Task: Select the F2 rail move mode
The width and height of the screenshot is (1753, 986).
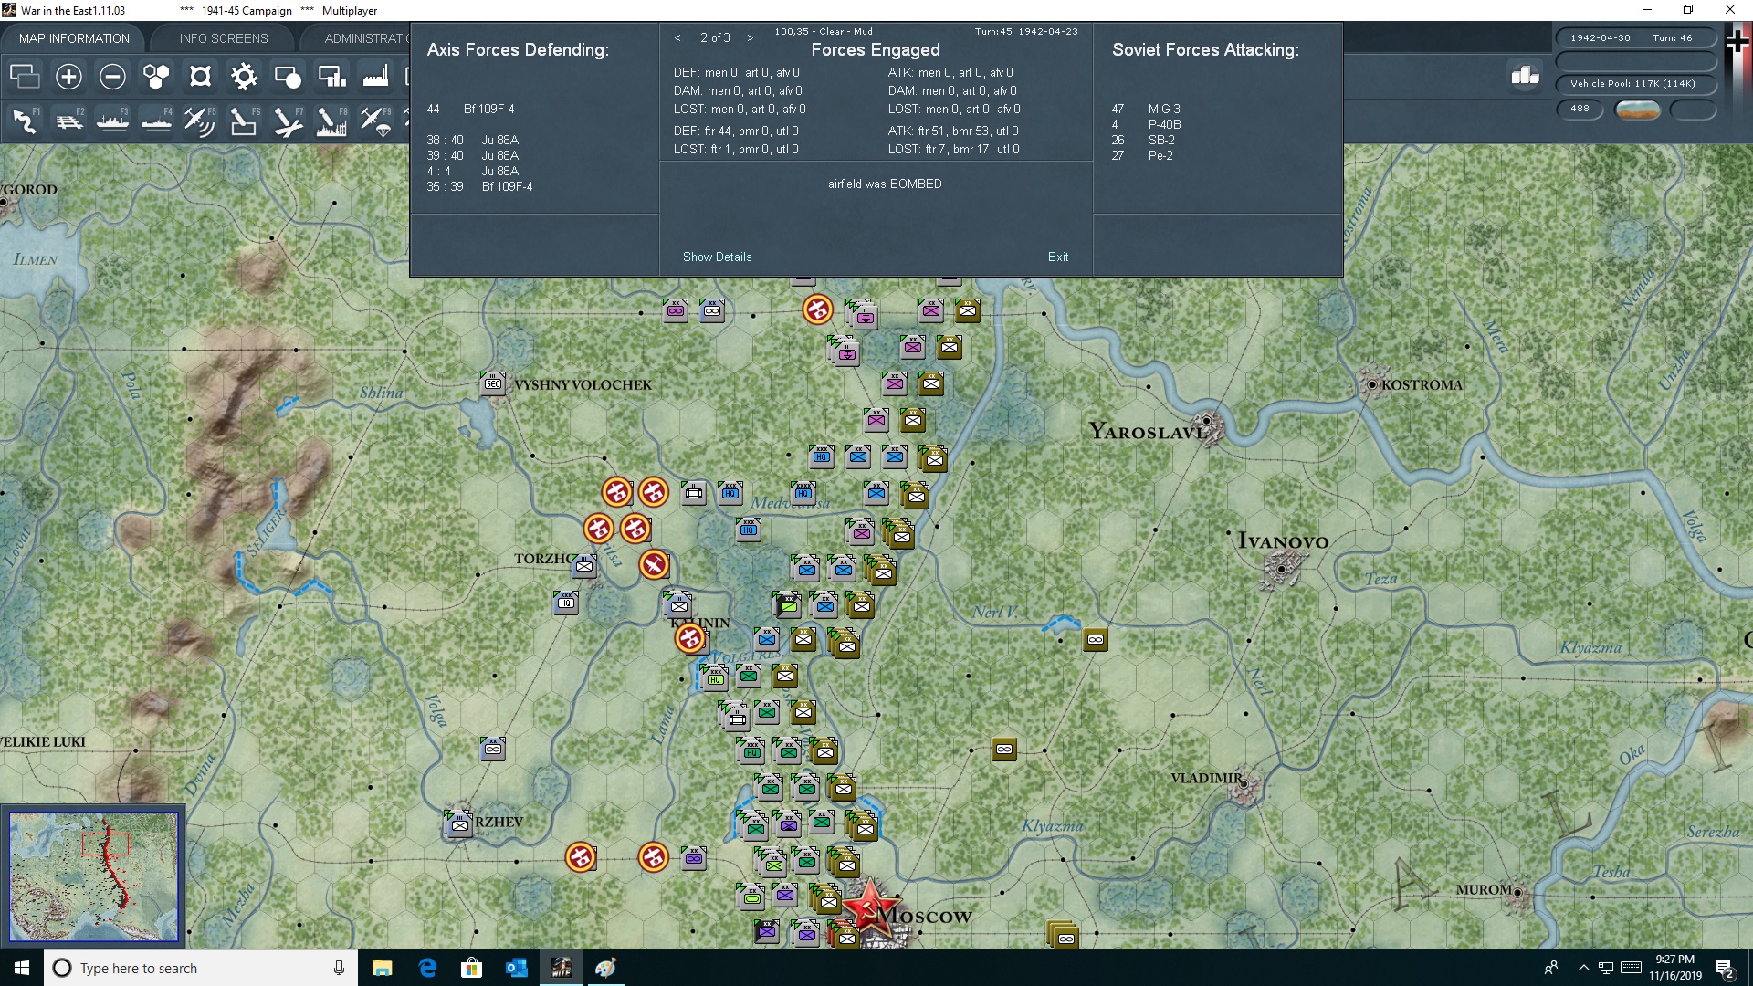Action: [68, 121]
